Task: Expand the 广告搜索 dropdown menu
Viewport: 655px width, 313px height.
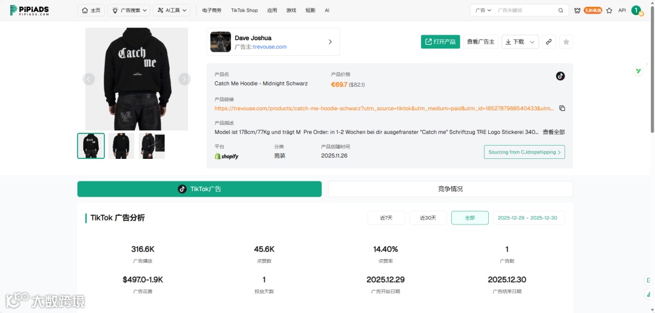Action: (129, 10)
